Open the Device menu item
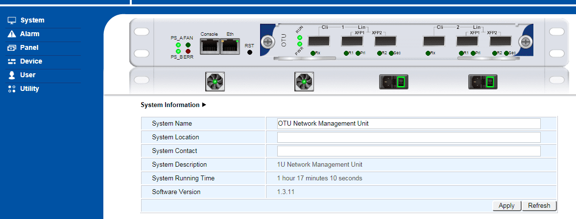The image size is (576, 219). click(31, 62)
